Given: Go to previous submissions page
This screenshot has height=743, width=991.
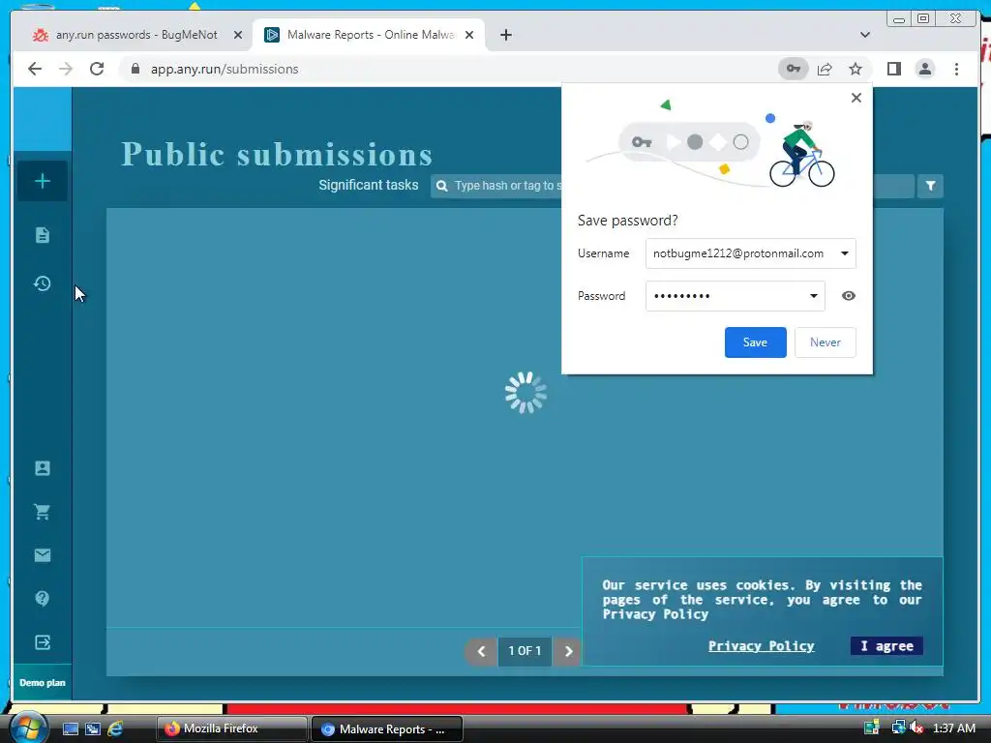Looking at the screenshot, I should (481, 651).
